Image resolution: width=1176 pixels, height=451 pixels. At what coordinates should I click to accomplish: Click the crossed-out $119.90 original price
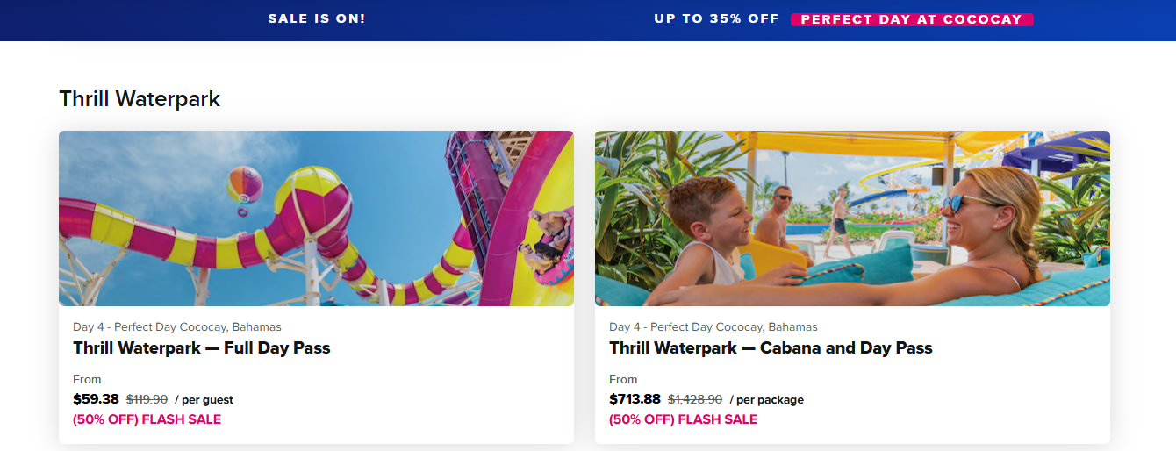(147, 399)
